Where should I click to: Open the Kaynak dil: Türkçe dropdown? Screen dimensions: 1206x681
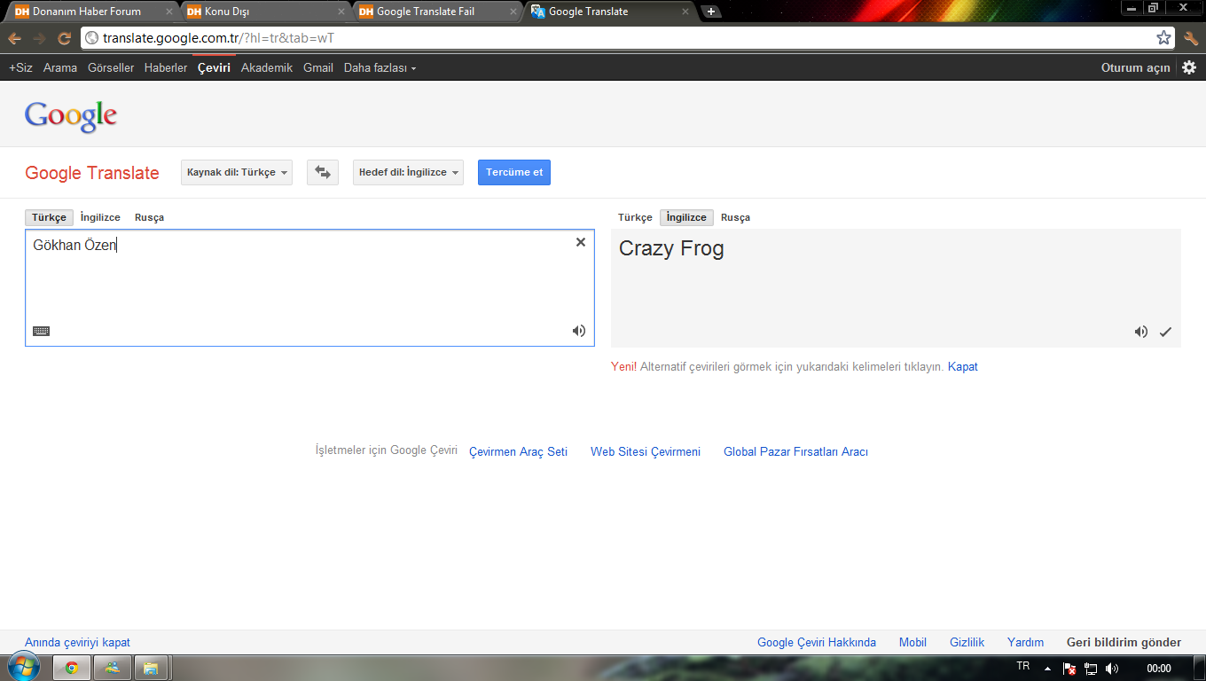point(237,172)
